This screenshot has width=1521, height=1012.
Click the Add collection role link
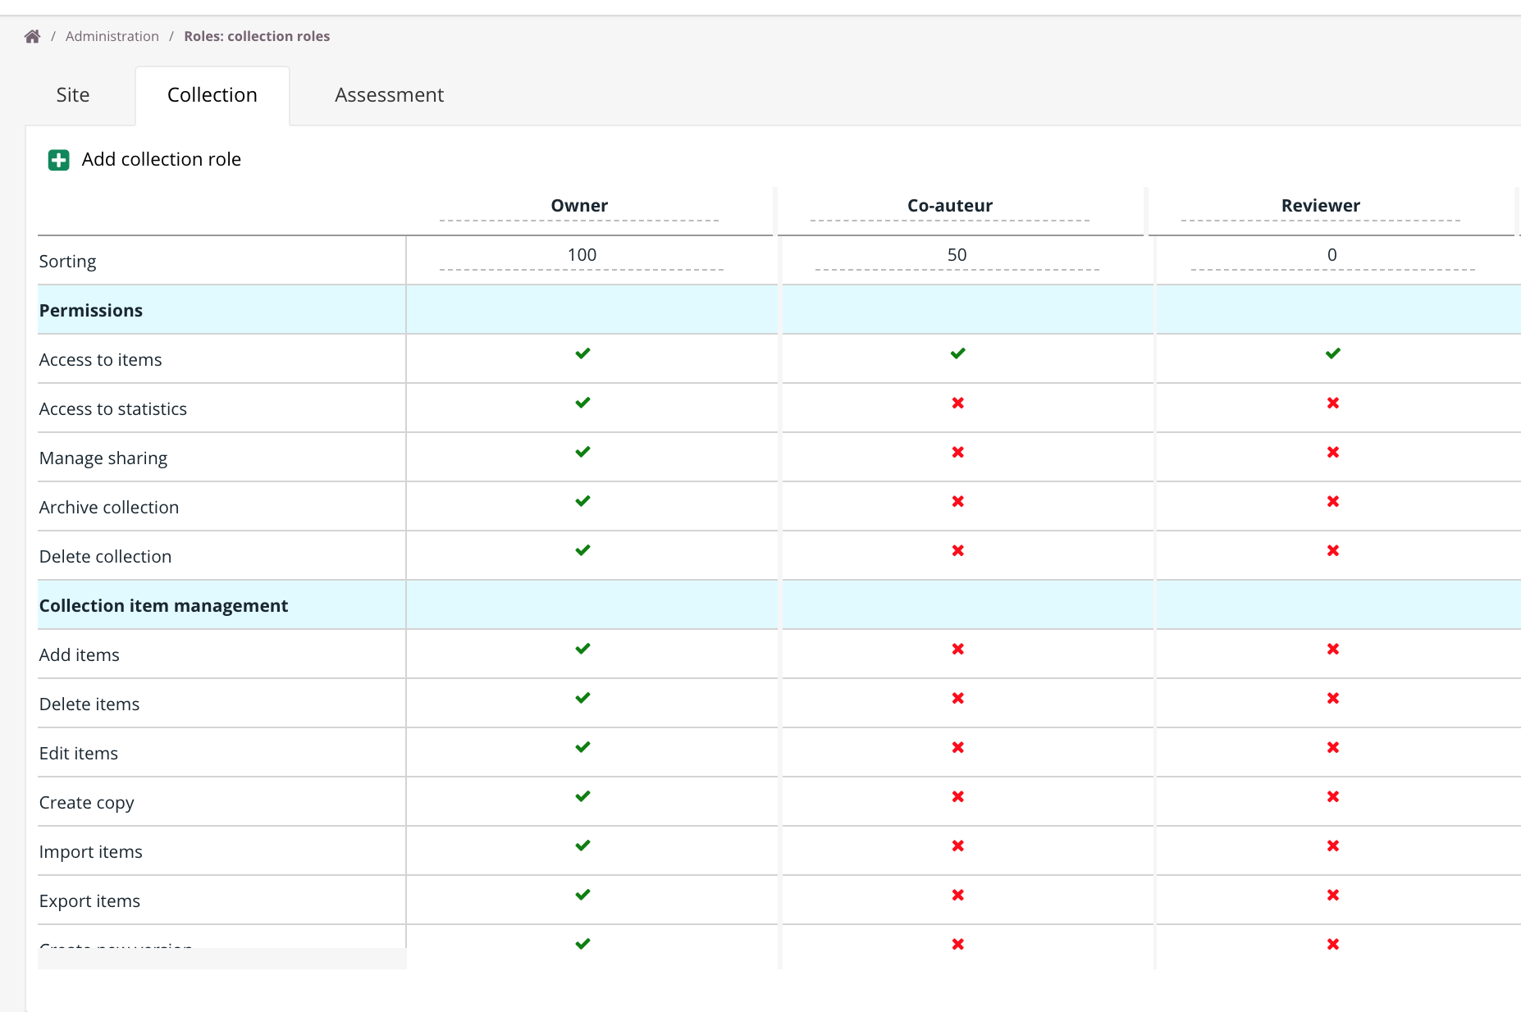(x=162, y=159)
